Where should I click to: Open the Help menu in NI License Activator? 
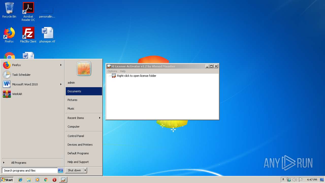point(123,71)
